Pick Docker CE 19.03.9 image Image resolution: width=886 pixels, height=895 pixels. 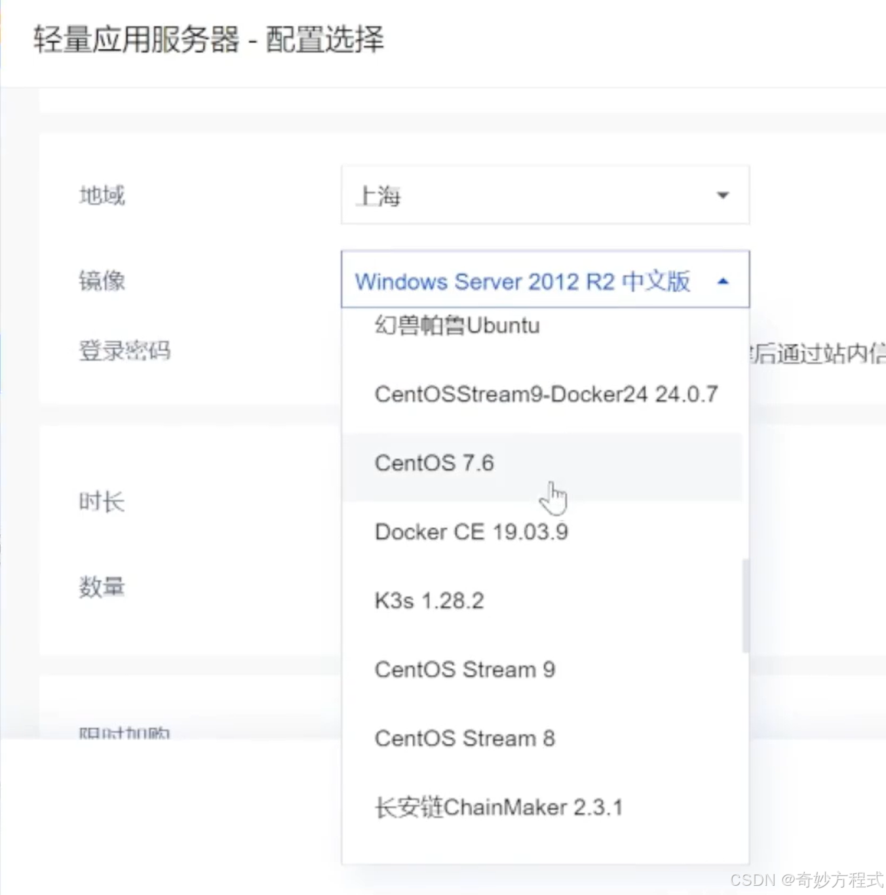542,532
